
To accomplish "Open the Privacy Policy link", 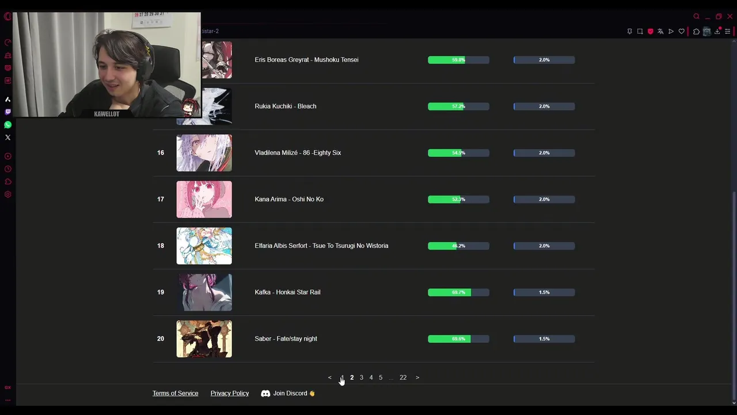I will click(x=230, y=393).
